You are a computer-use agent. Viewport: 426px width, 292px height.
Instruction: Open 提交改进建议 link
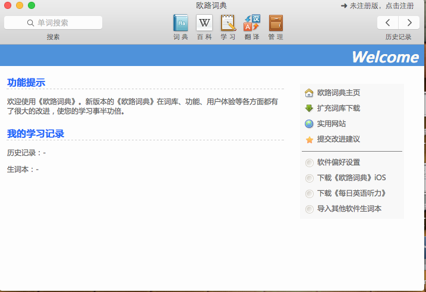(339, 139)
